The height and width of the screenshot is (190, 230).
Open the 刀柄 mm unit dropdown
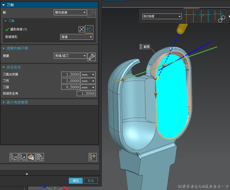[88, 81]
